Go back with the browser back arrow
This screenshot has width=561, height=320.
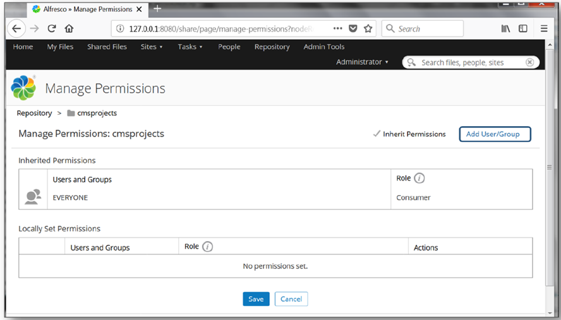pos(16,28)
